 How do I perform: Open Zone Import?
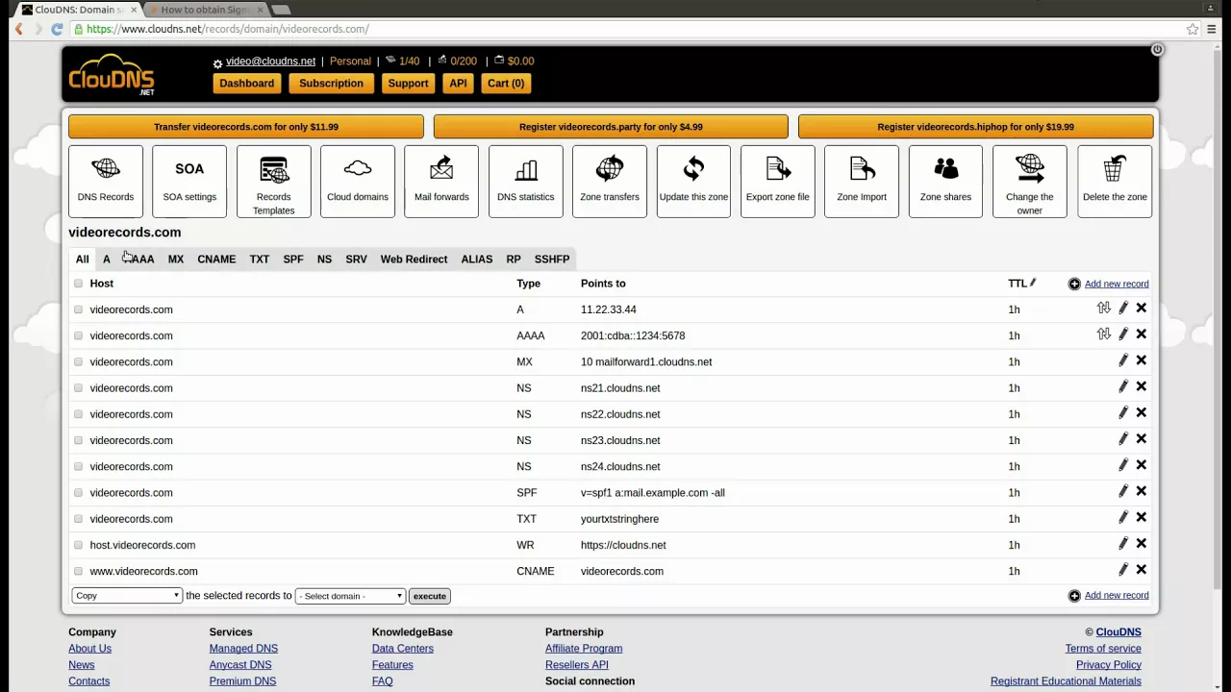[x=862, y=181]
